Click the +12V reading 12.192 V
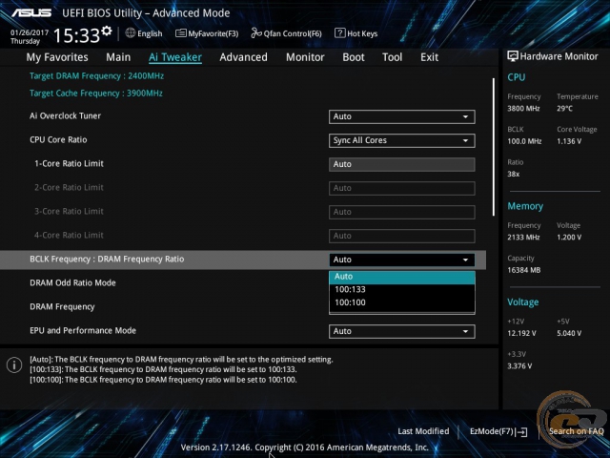The height and width of the screenshot is (458, 610). [x=521, y=333]
